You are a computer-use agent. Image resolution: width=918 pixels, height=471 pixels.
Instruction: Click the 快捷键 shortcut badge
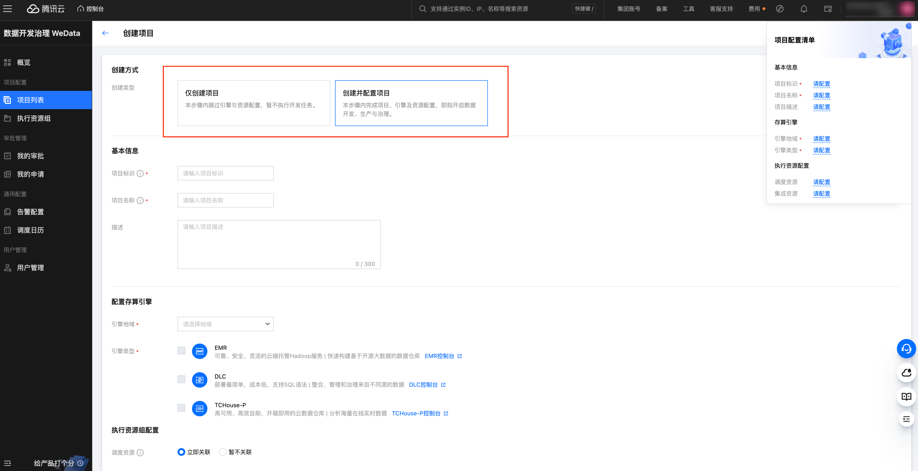point(584,9)
